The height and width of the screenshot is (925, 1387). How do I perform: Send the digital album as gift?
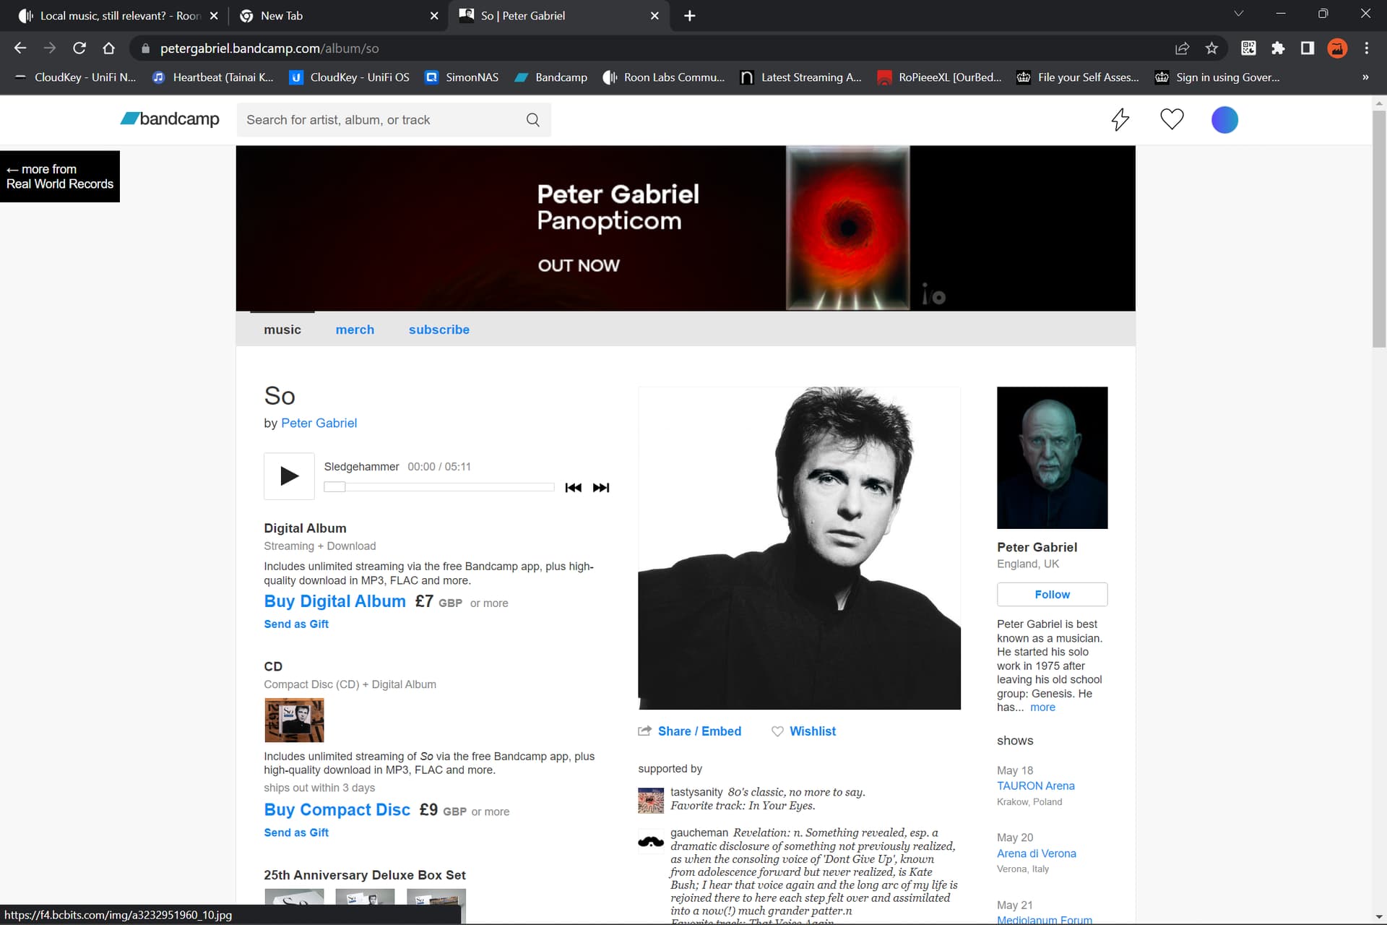(x=296, y=624)
